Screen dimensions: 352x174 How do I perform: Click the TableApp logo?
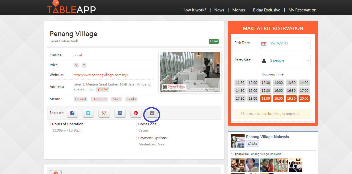tap(71, 7)
